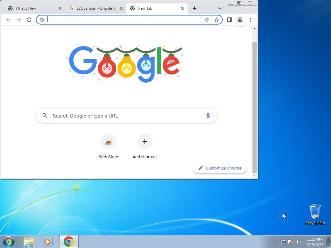Click the magnifier icon in search box

[45, 116]
